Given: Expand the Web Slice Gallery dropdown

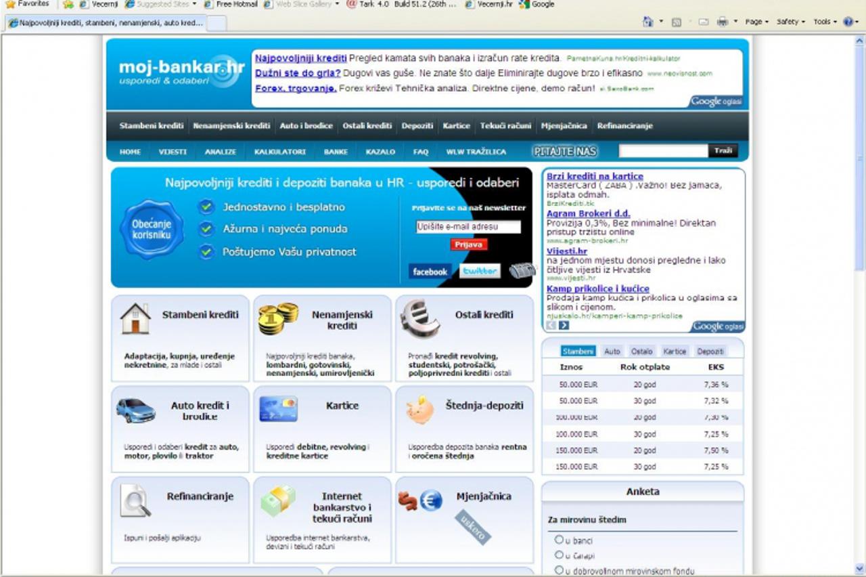Looking at the screenshot, I should coord(337,4).
